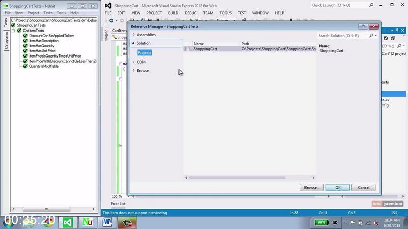Confirm with the OK button

pyautogui.click(x=338, y=187)
